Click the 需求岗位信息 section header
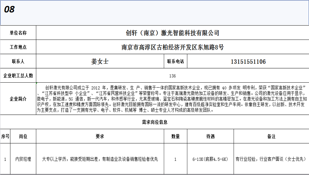 [x=155, y=122]
